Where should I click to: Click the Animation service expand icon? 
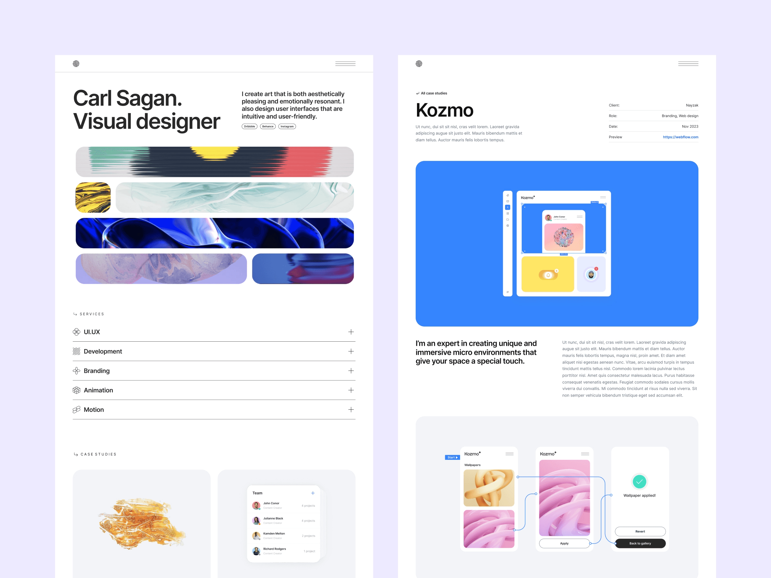pos(351,390)
